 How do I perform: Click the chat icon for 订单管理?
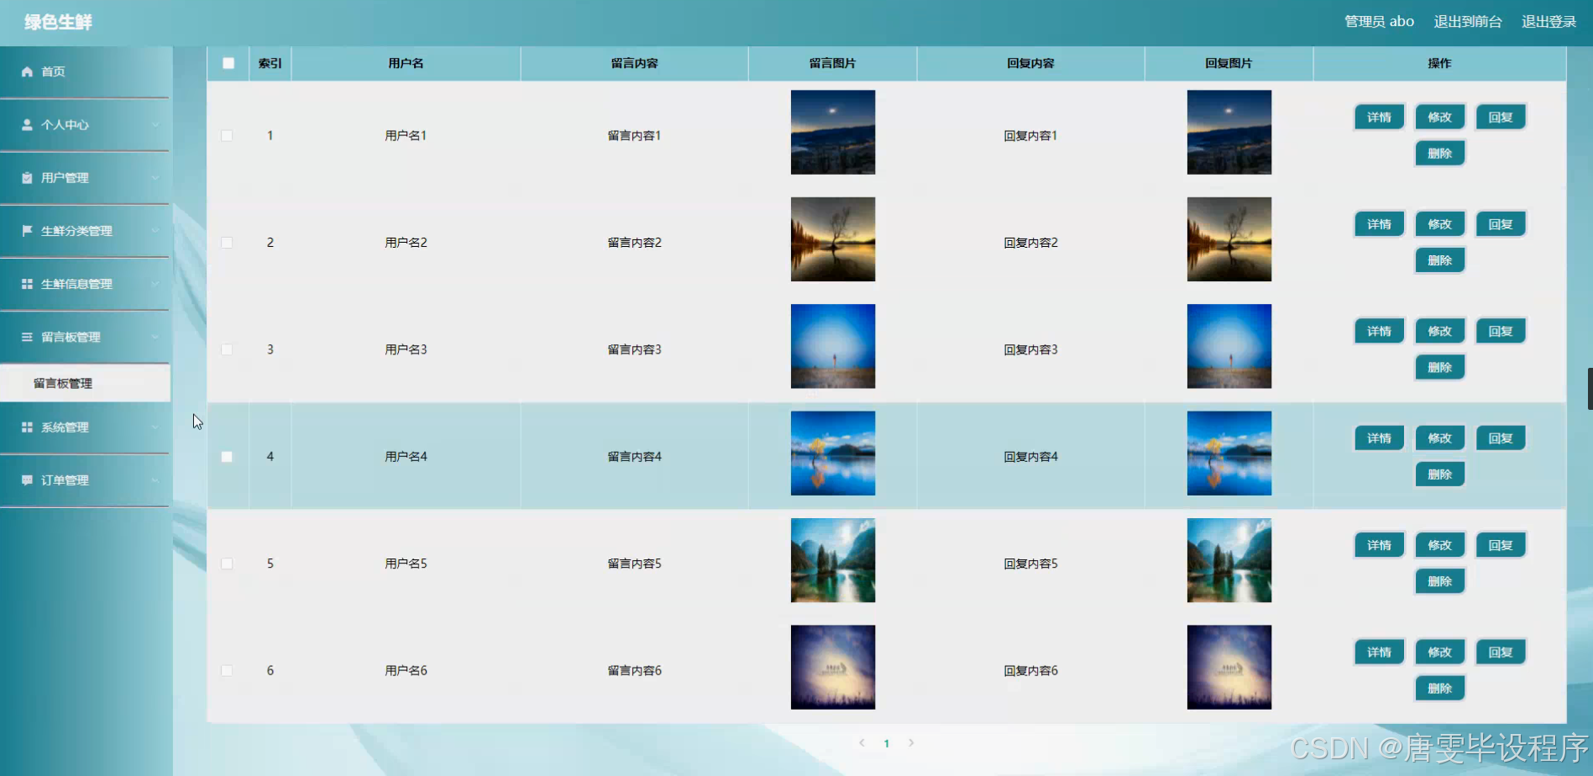(x=27, y=480)
